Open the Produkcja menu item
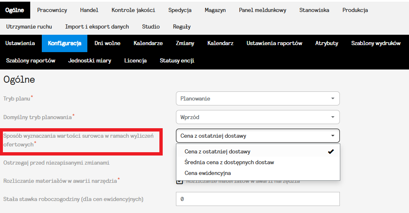This screenshot has height=213, width=409. tap(355, 10)
